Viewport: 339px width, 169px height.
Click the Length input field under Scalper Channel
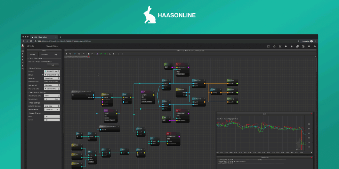click(52, 120)
